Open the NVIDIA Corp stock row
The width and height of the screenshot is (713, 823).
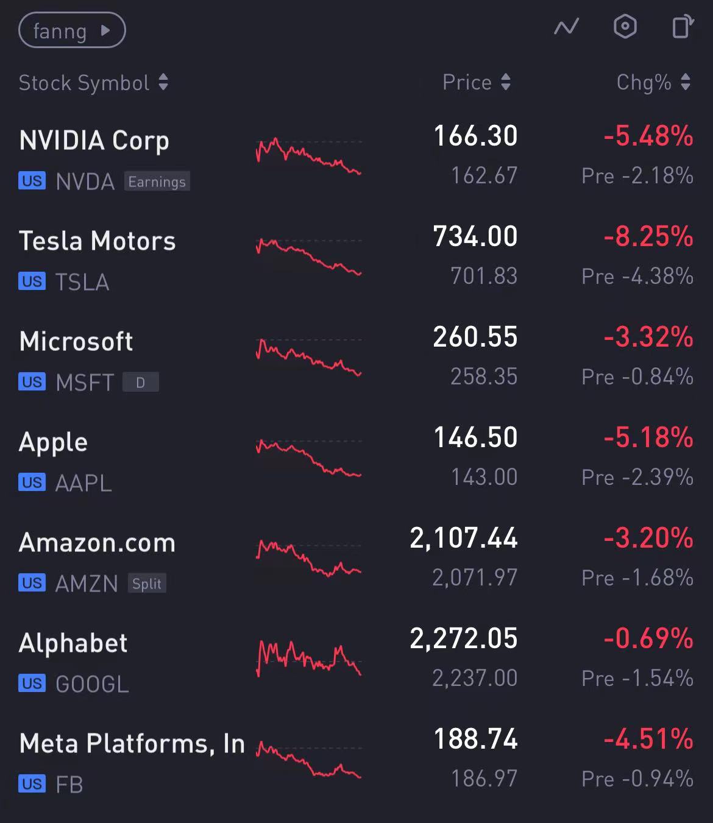[x=94, y=141]
